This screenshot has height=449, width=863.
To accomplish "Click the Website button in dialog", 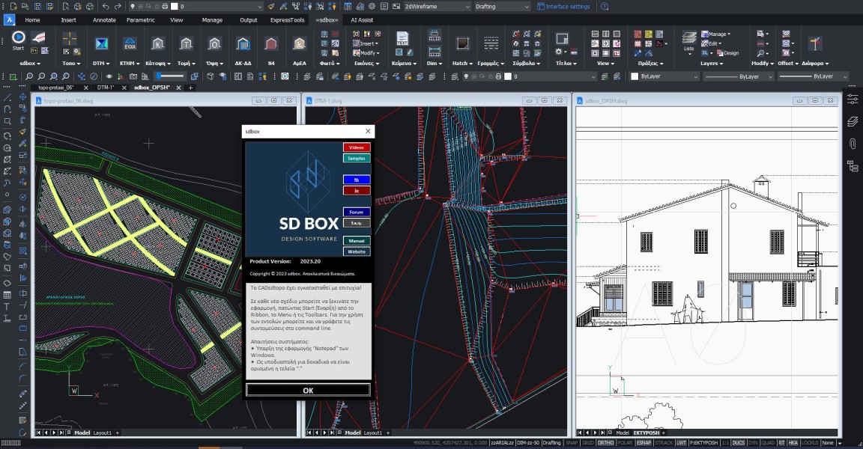I will click(x=357, y=251).
